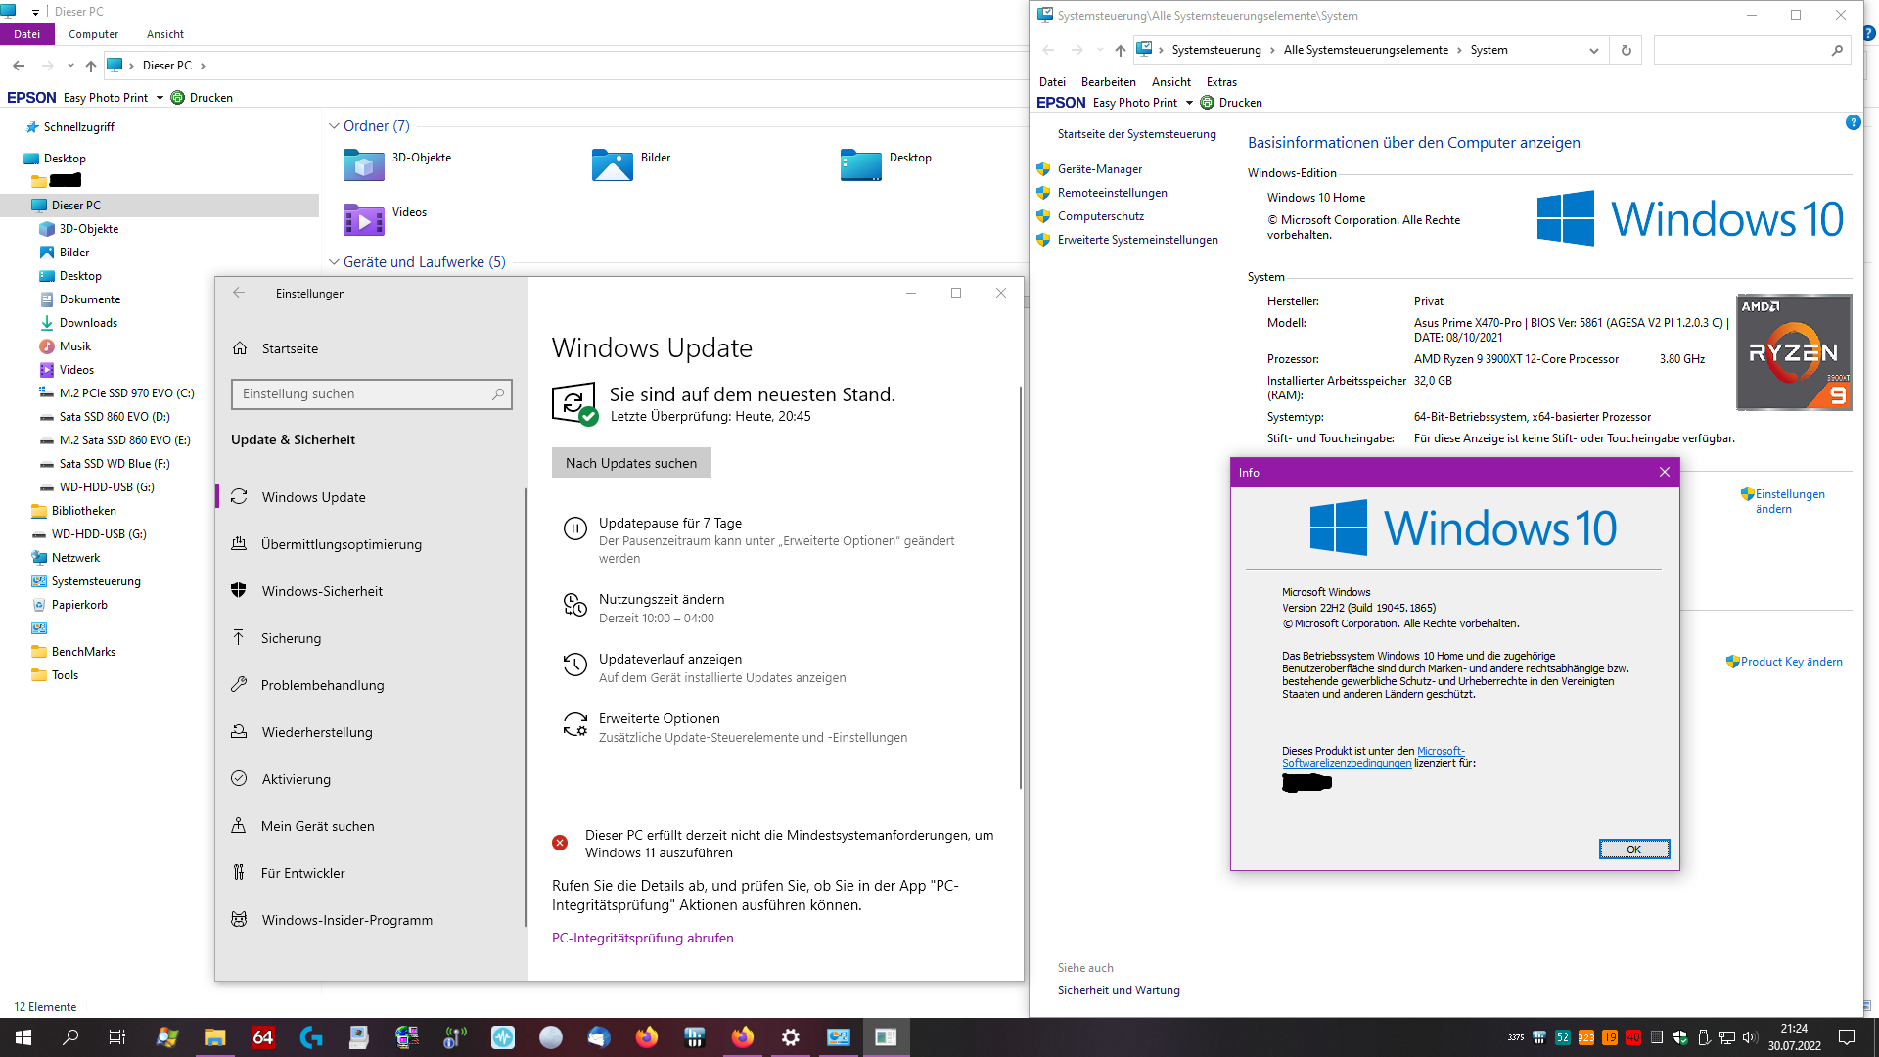This screenshot has width=1879, height=1057.
Task: Click the Nutzungszeit ändern clock icon
Action: [574, 605]
